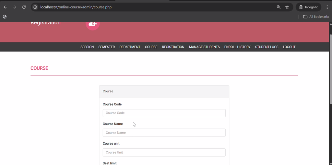Click the 'Course unit' label
Screen dimensions: 332x165
click(111, 144)
